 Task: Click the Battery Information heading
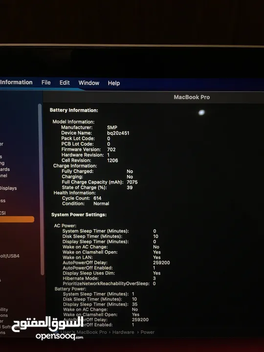point(74,110)
